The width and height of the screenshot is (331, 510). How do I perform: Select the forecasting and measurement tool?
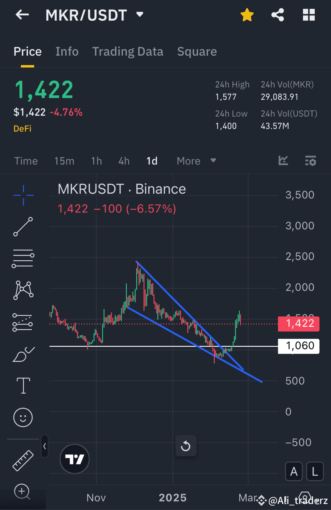23,322
